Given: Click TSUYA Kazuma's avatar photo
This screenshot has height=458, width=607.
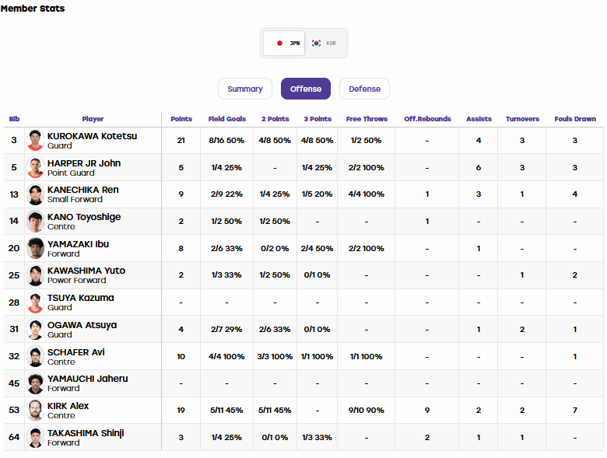Looking at the screenshot, I should tap(35, 302).
